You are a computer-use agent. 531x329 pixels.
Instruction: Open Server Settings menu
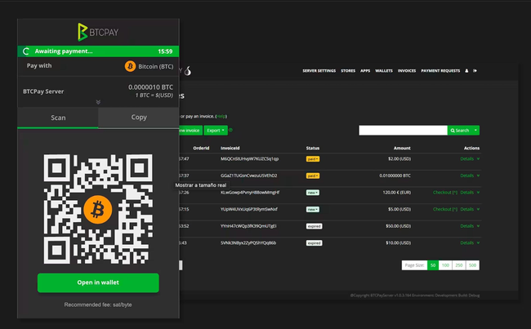[319, 71]
